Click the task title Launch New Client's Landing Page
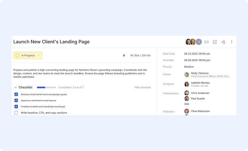248x151 pixels. tap(51, 42)
